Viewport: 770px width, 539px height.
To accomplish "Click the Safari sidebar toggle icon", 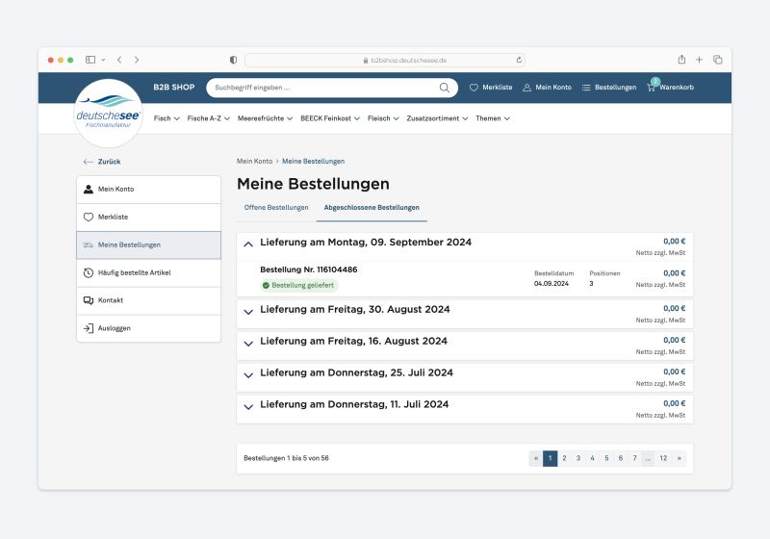I will point(90,60).
